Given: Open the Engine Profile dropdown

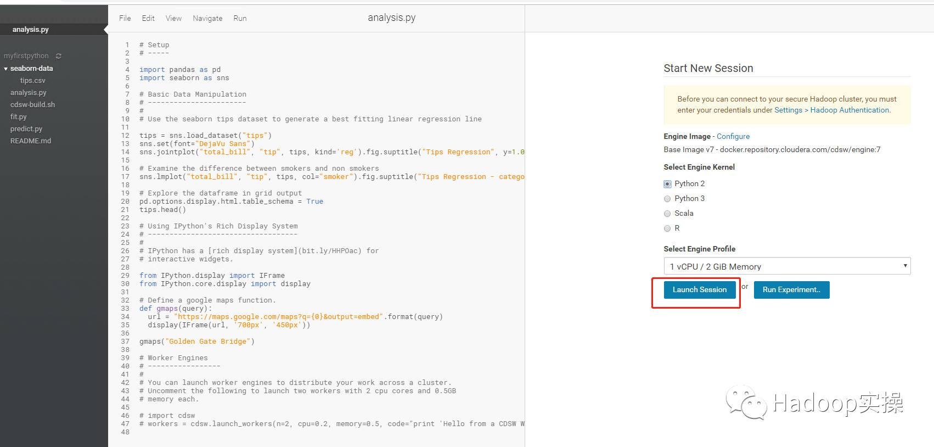Looking at the screenshot, I should click(x=786, y=266).
